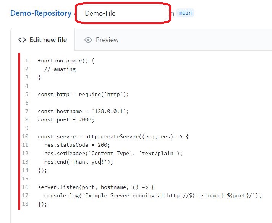Click line "const http = require('http');"

83,95
